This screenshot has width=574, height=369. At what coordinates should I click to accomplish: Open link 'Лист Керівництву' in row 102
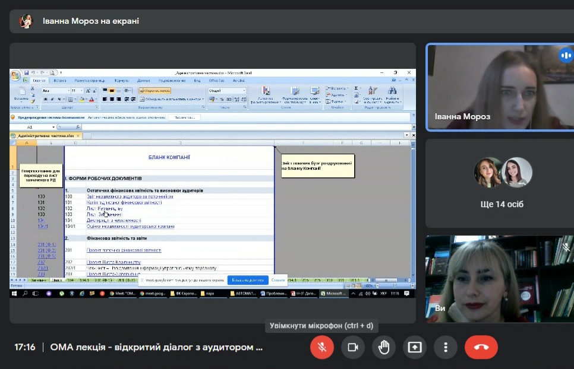[x=105, y=209]
